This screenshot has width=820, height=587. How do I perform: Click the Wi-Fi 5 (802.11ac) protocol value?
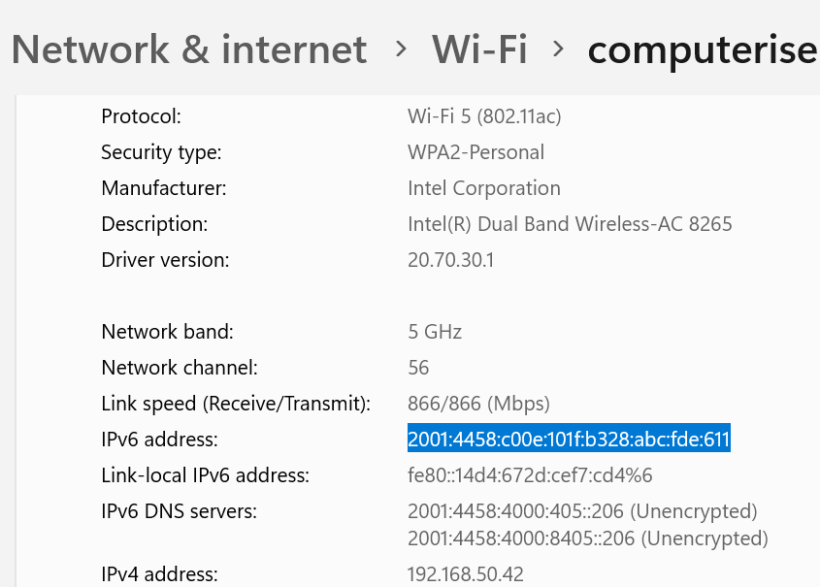pos(484,116)
